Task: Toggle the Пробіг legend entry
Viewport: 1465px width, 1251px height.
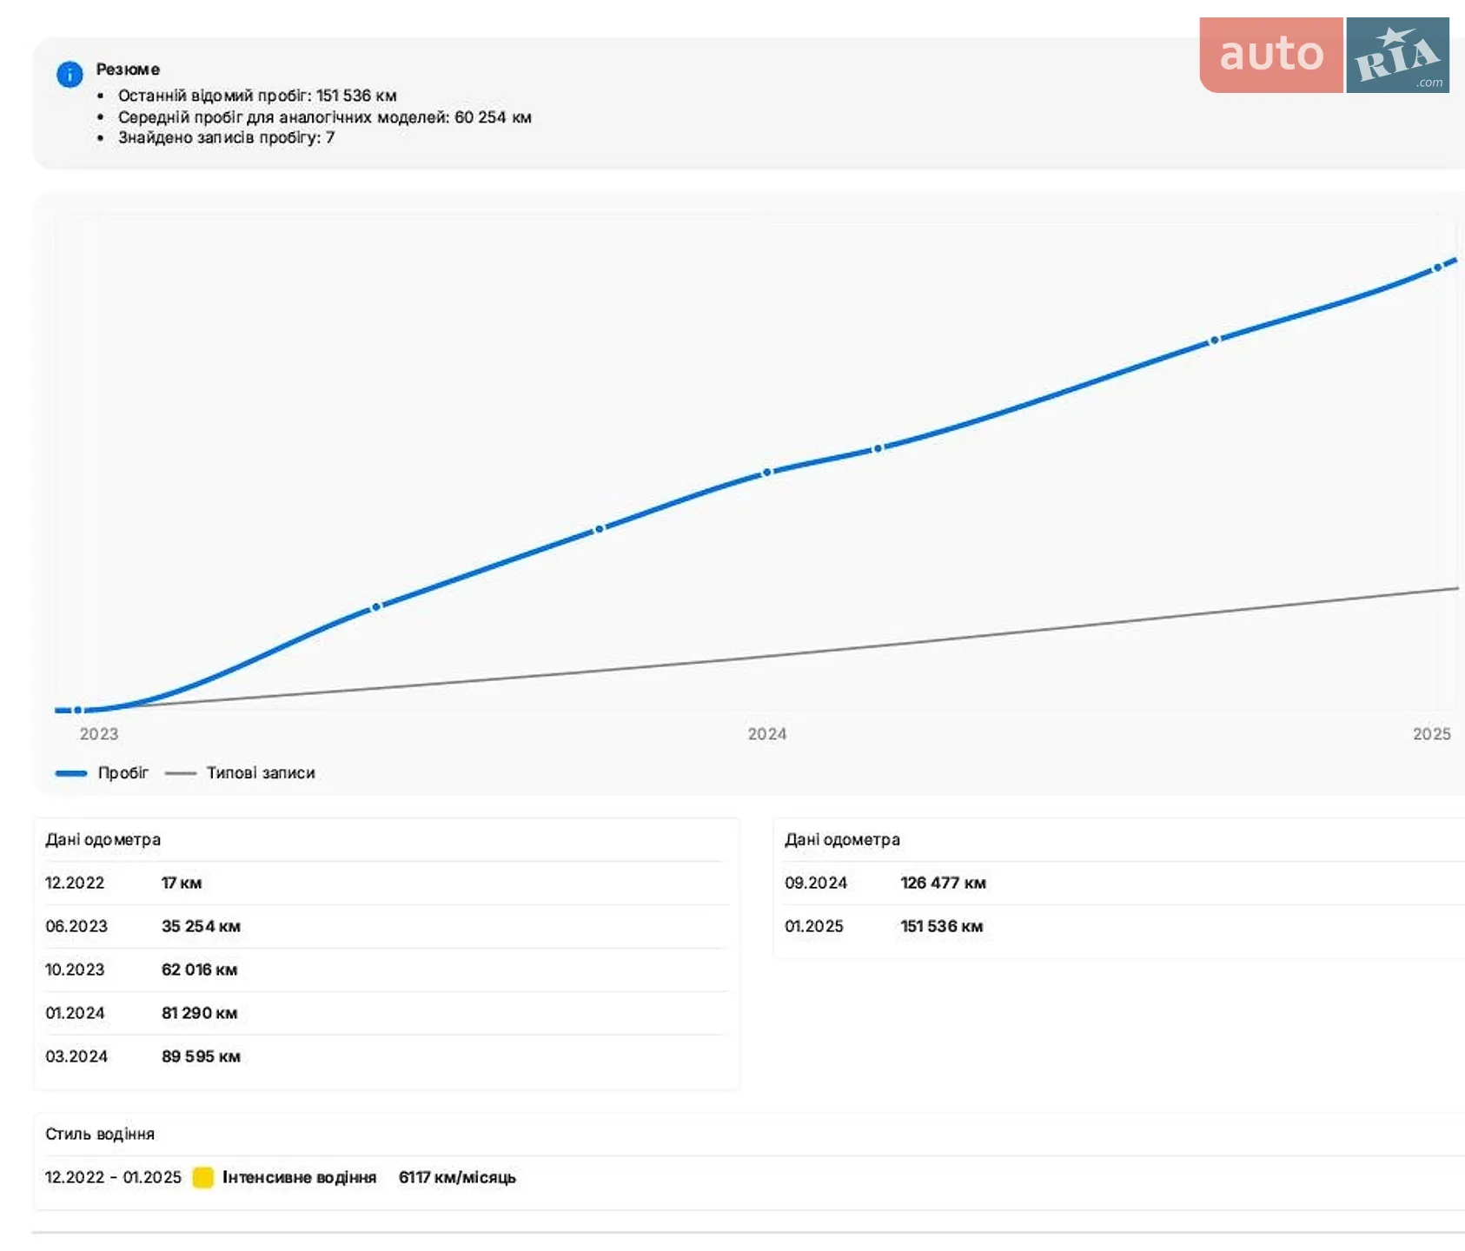Action: tap(102, 772)
